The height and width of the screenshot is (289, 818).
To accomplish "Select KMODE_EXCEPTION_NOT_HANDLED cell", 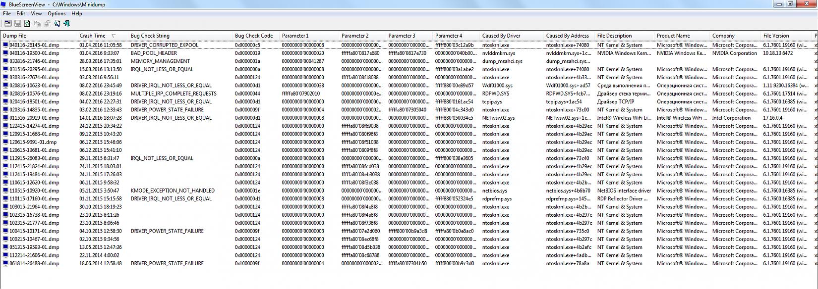I will pyautogui.click(x=173, y=191).
